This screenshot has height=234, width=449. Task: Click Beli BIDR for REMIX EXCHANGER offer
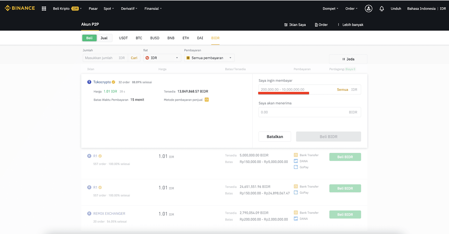pyautogui.click(x=345, y=214)
